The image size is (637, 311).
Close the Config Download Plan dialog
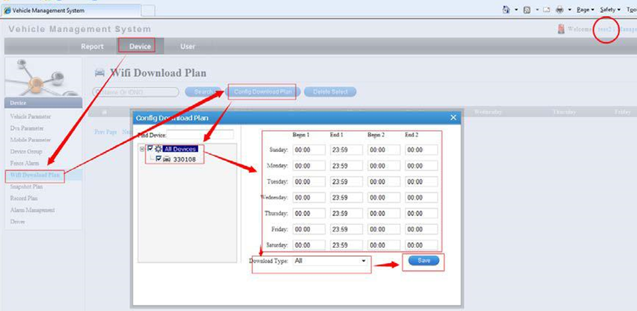pos(453,117)
